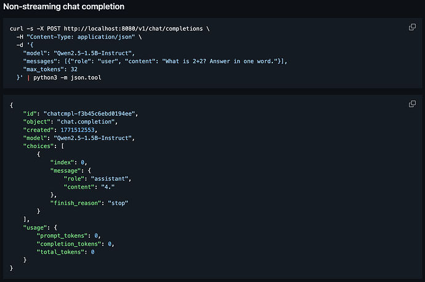Copy the JSON response code block
The width and height of the screenshot is (425, 282).
point(413,104)
